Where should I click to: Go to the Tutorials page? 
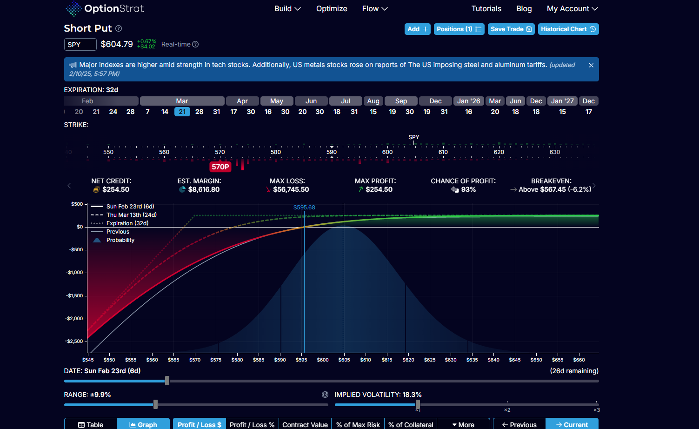tap(486, 8)
